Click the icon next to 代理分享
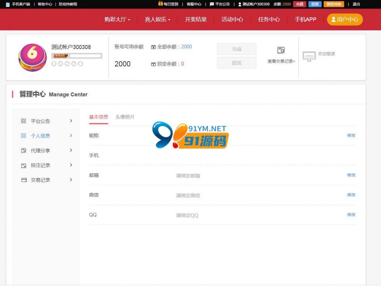The image size is (381, 287). (x=23, y=150)
